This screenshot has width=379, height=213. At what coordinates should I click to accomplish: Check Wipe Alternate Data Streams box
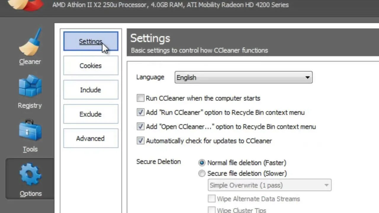pos(211,199)
